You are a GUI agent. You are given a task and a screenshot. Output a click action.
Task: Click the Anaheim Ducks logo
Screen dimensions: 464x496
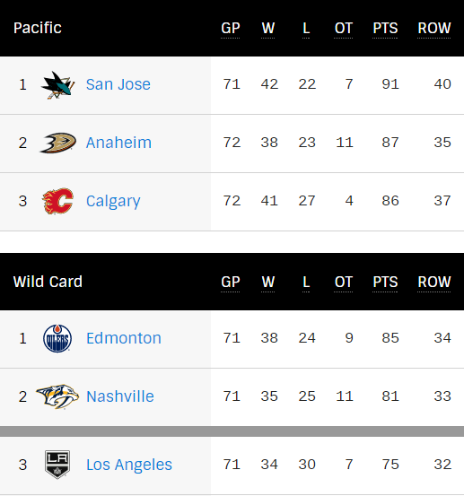pos(57,143)
